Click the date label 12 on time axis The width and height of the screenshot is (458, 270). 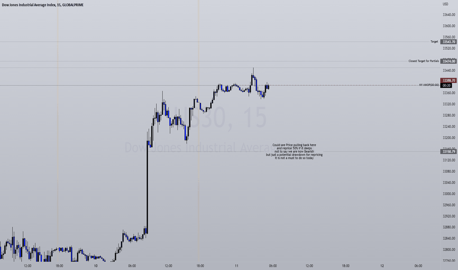[382, 266]
